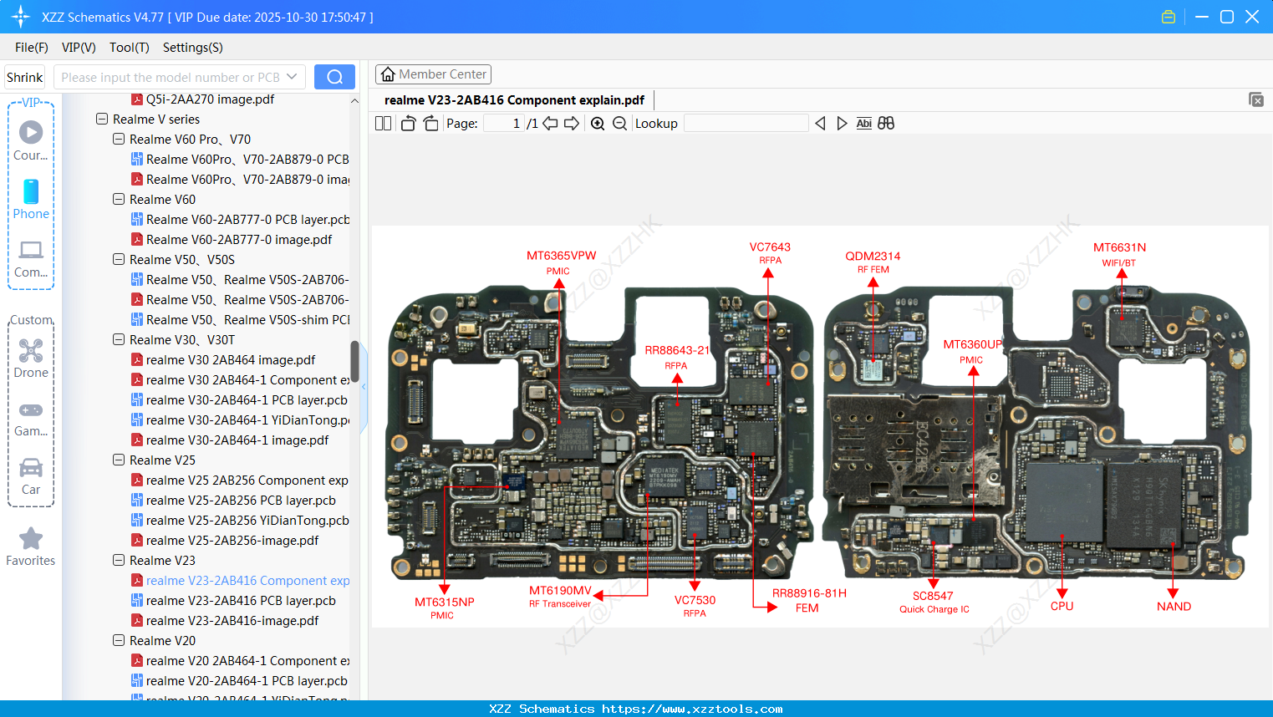
Task: Open realme V23-2AB416-image.pdf
Action: 225,621
